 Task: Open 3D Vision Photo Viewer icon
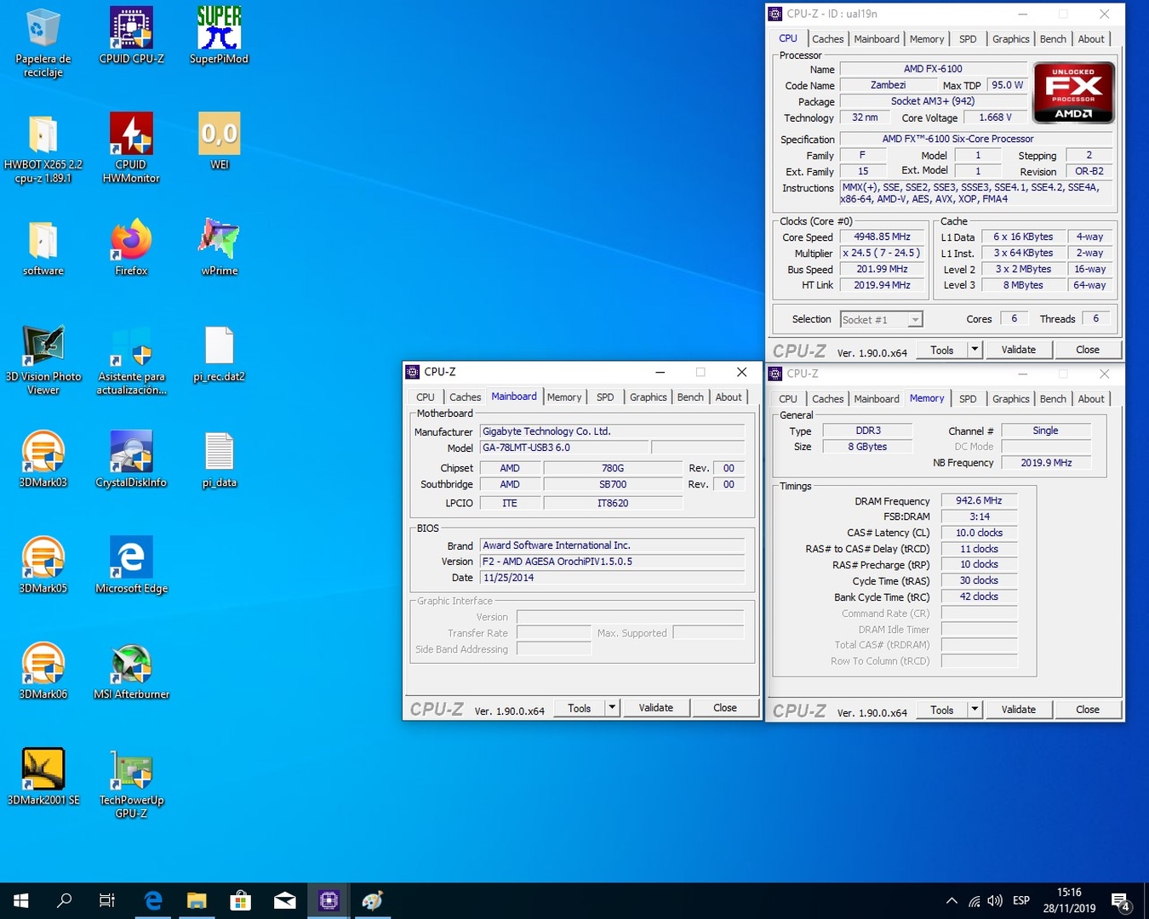[43, 360]
